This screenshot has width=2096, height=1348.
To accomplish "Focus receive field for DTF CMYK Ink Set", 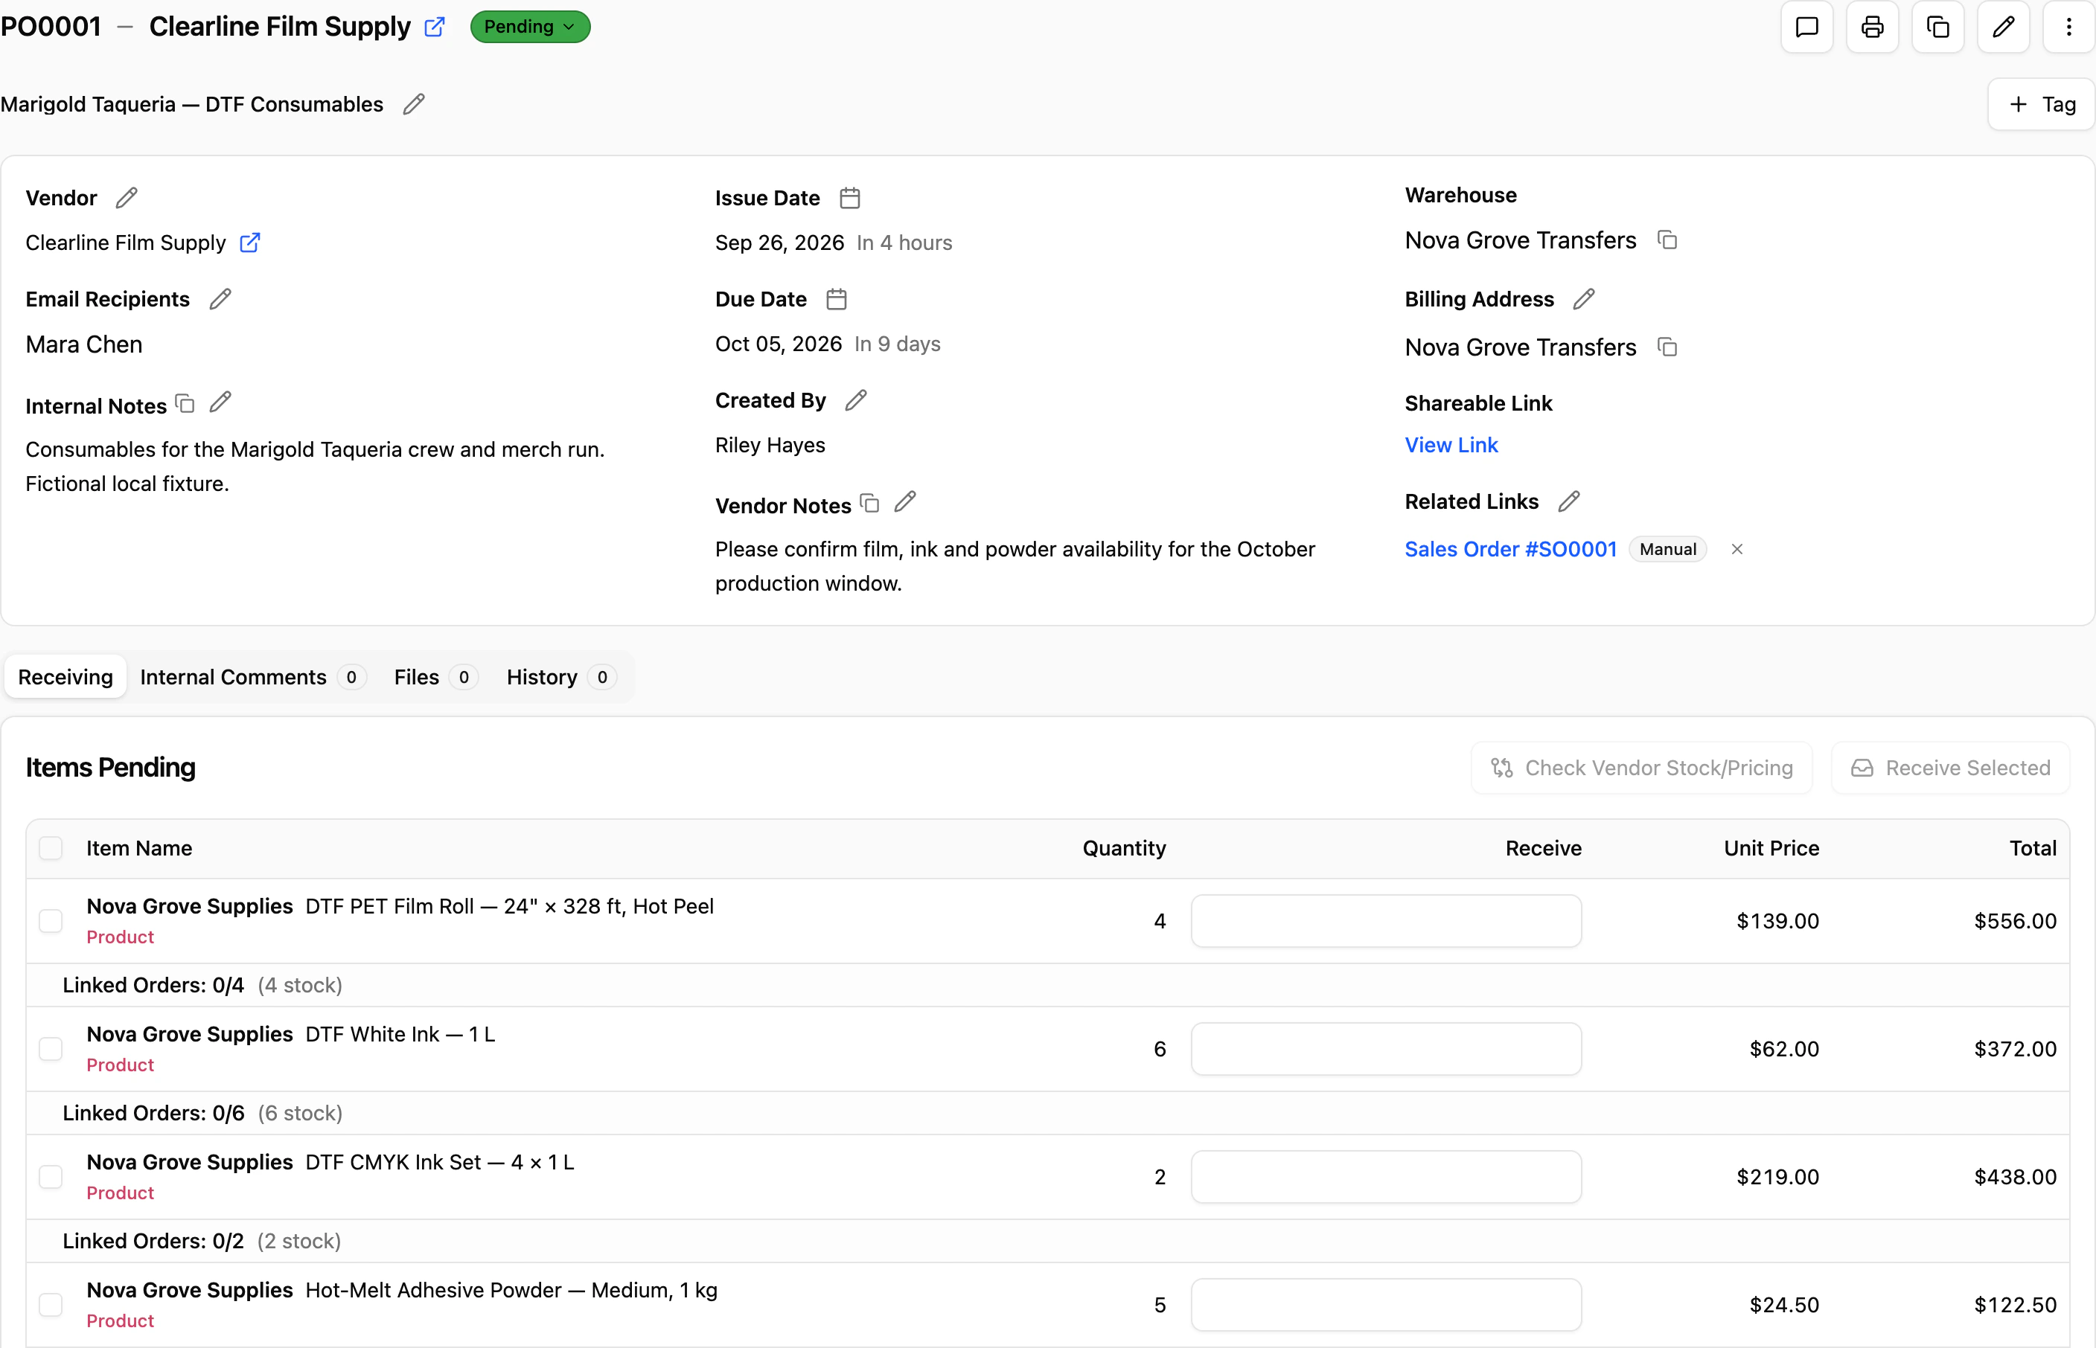I will [1386, 1178].
